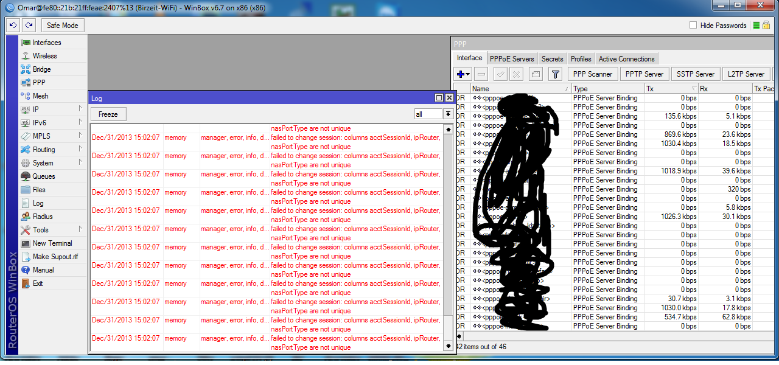Close the Log window
779x365 pixels.
(449, 97)
